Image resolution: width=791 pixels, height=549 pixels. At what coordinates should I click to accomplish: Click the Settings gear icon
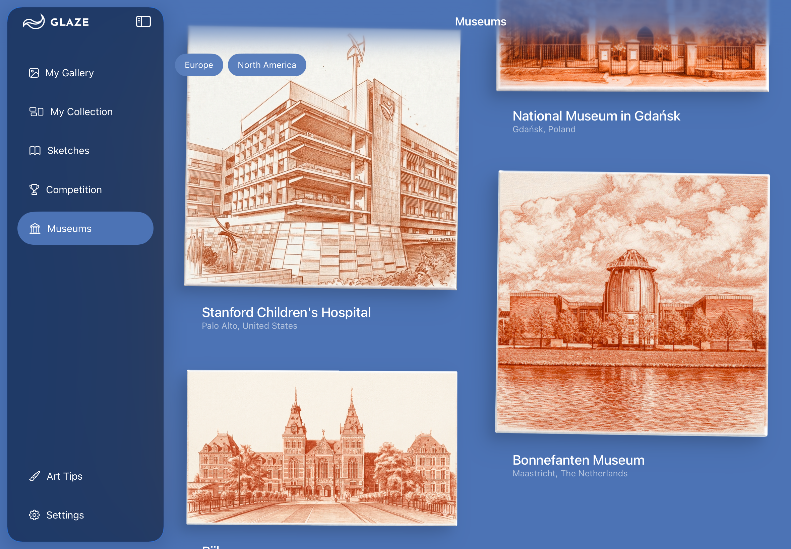coord(34,515)
